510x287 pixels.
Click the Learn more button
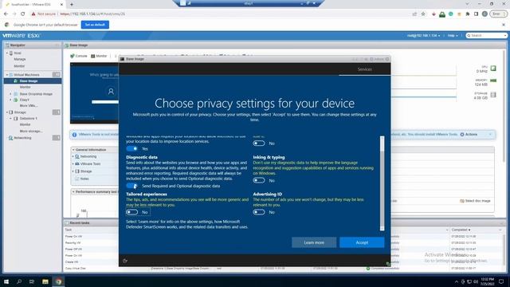[314, 242]
